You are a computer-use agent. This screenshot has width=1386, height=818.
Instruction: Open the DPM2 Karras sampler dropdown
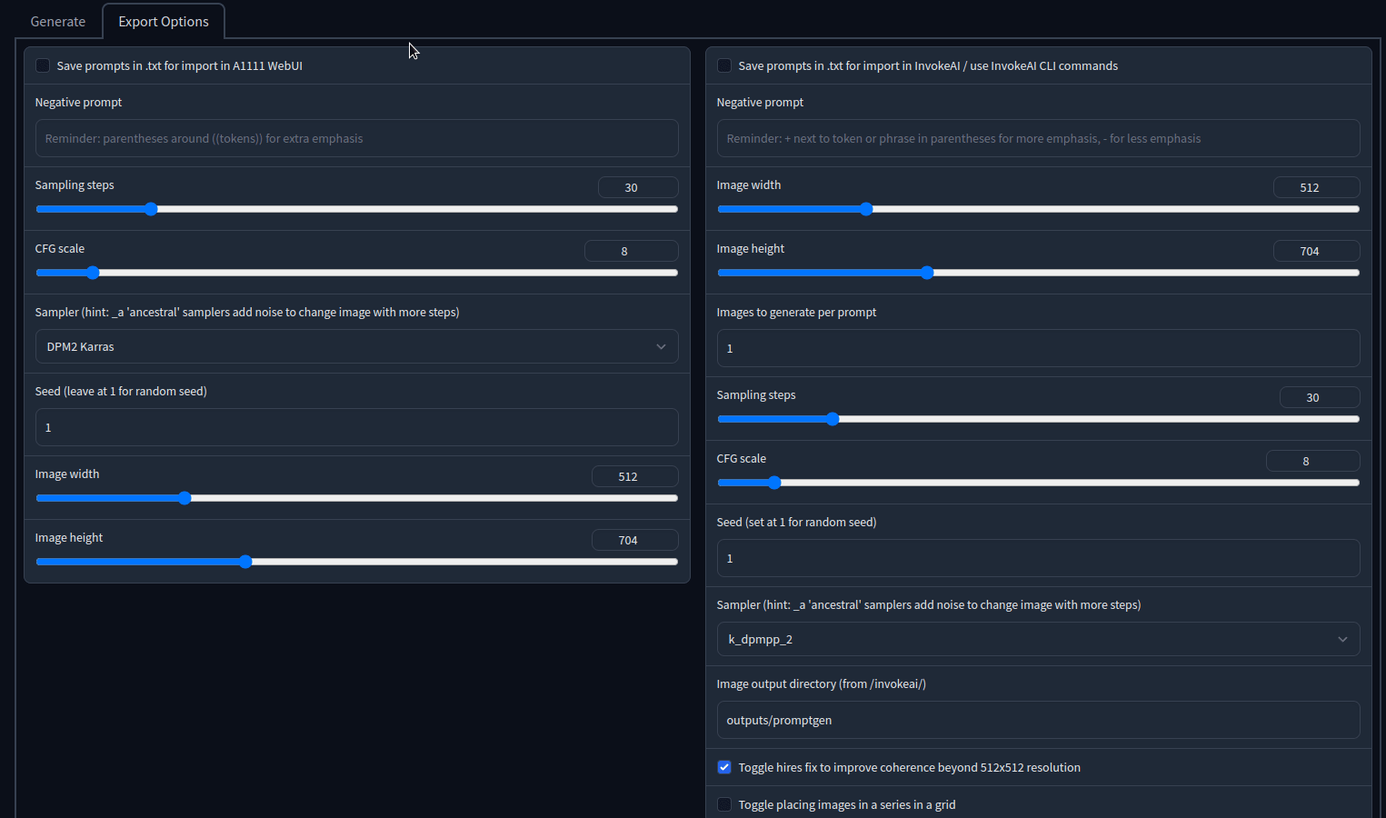click(x=356, y=346)
